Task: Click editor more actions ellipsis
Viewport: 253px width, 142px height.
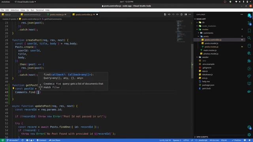Action: (x=190, y=15)
